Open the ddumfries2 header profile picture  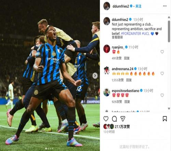click(107, 6)
